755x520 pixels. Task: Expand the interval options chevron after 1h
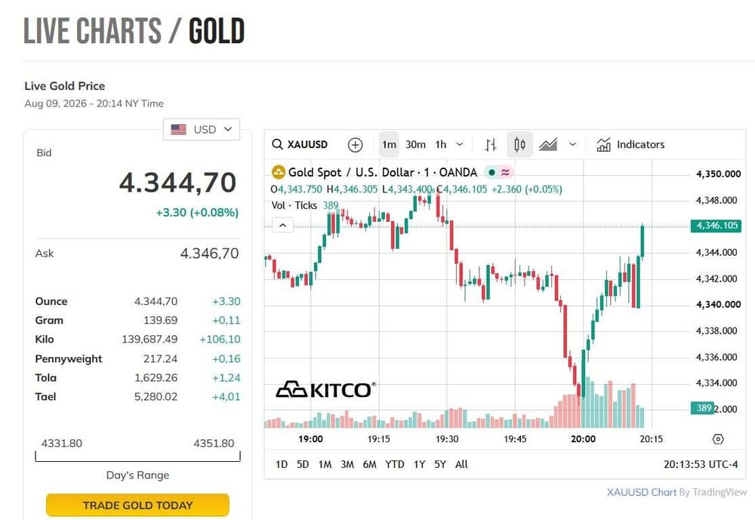coord(460,144)
